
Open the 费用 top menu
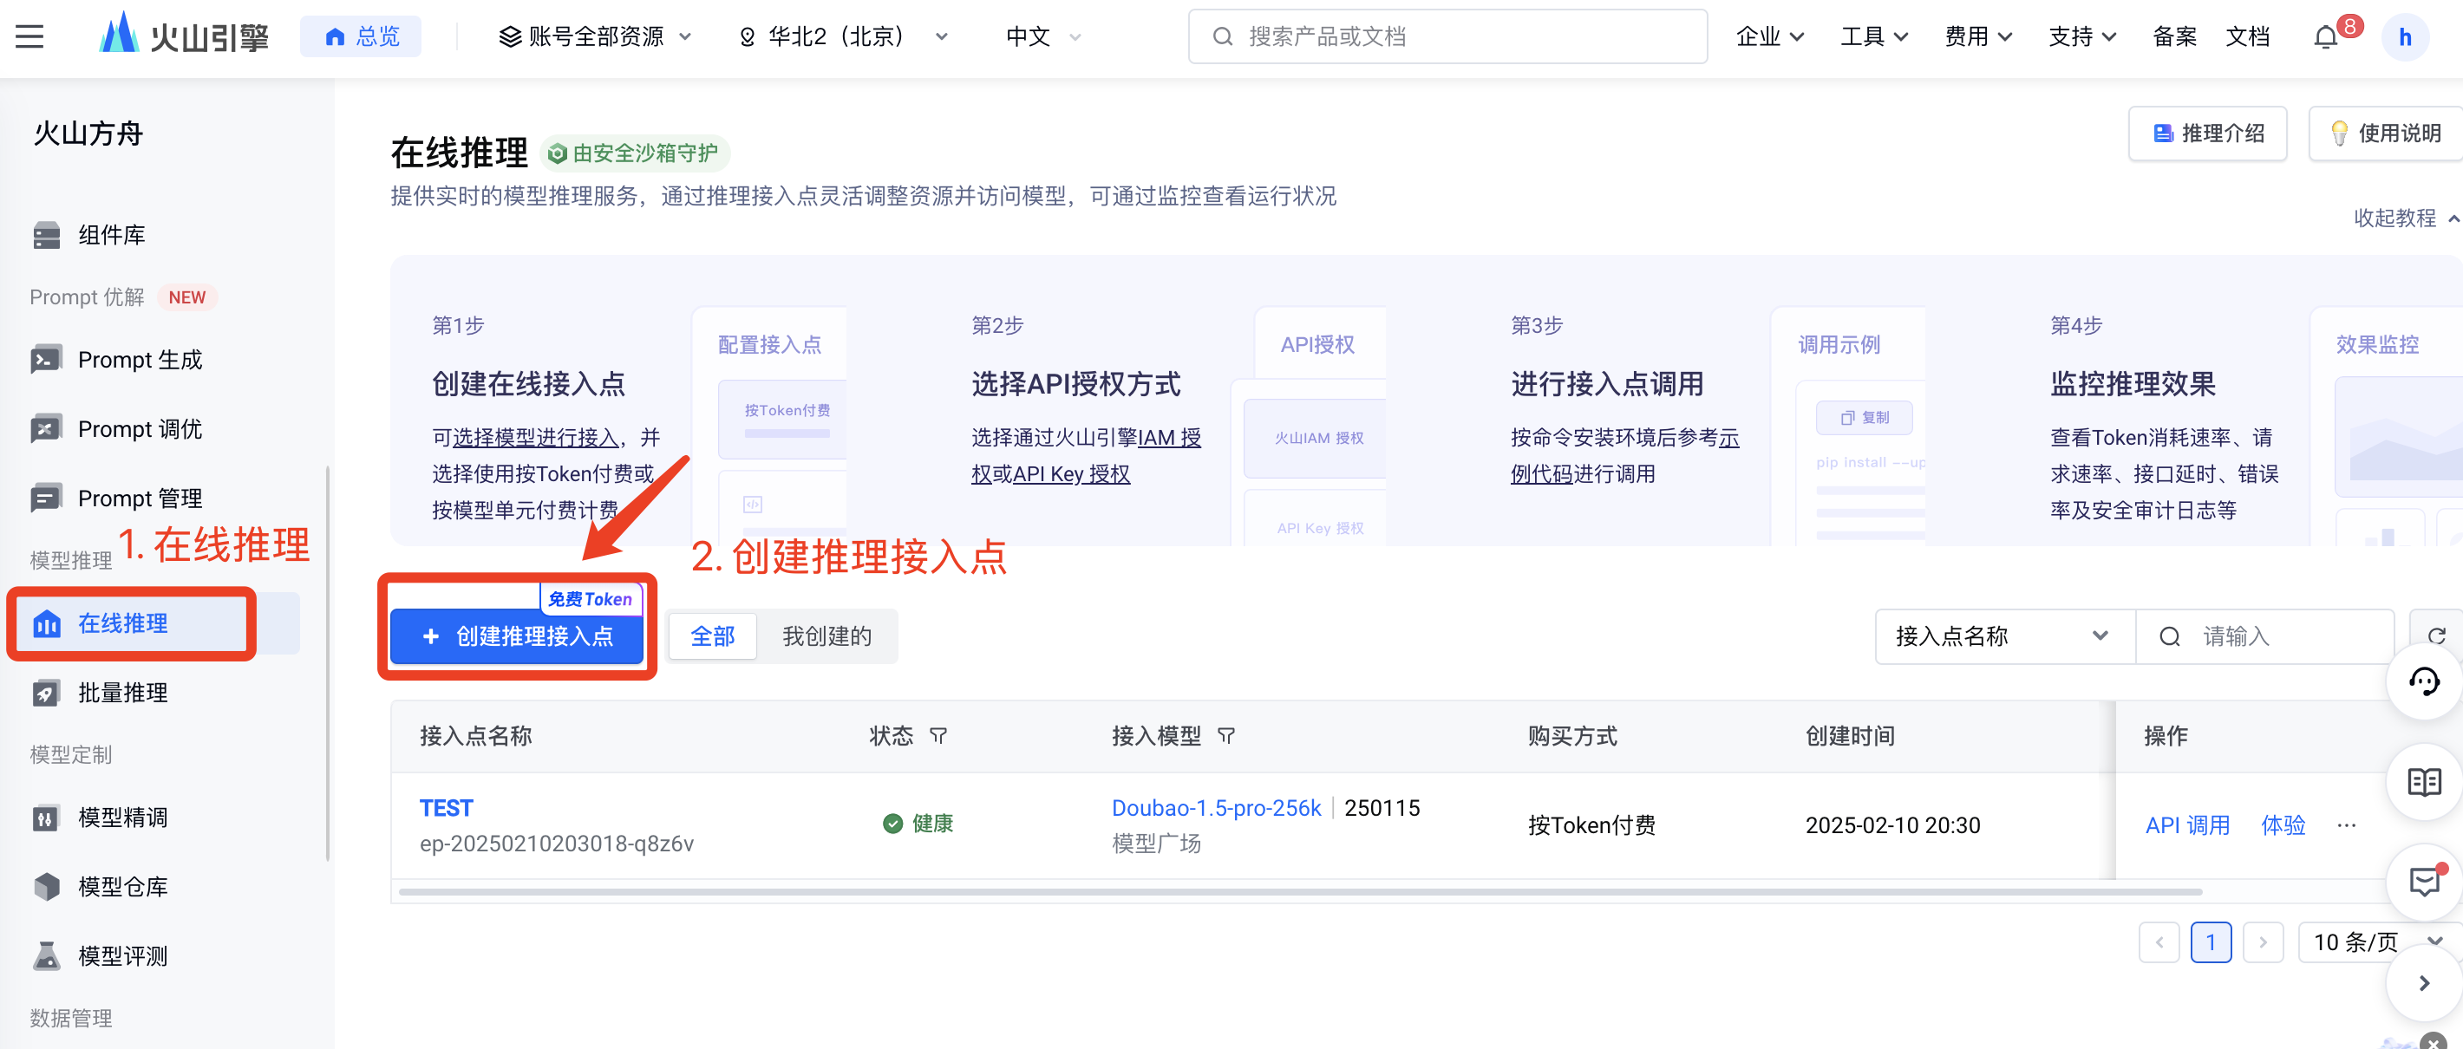(1977, 37)
